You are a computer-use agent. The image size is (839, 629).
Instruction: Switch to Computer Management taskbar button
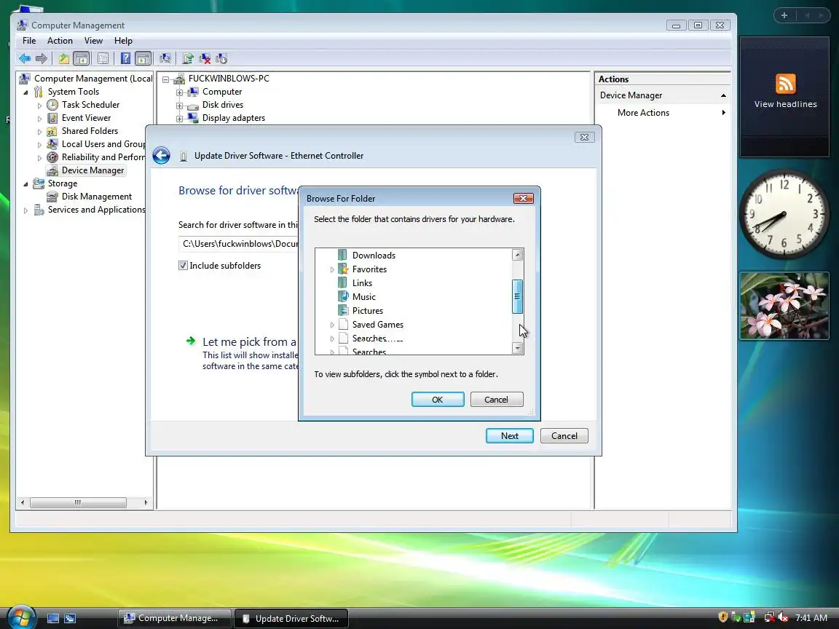point(175,618)
